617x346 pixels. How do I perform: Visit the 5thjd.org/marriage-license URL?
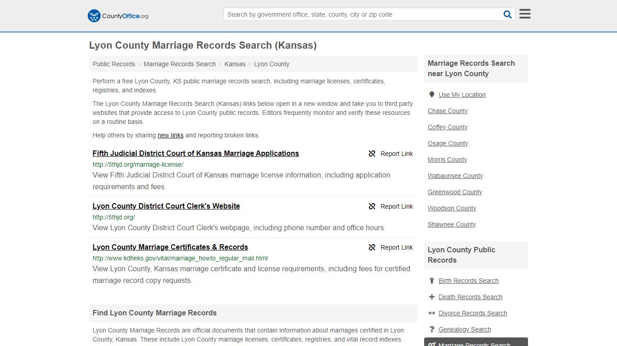tap(138, 164)
